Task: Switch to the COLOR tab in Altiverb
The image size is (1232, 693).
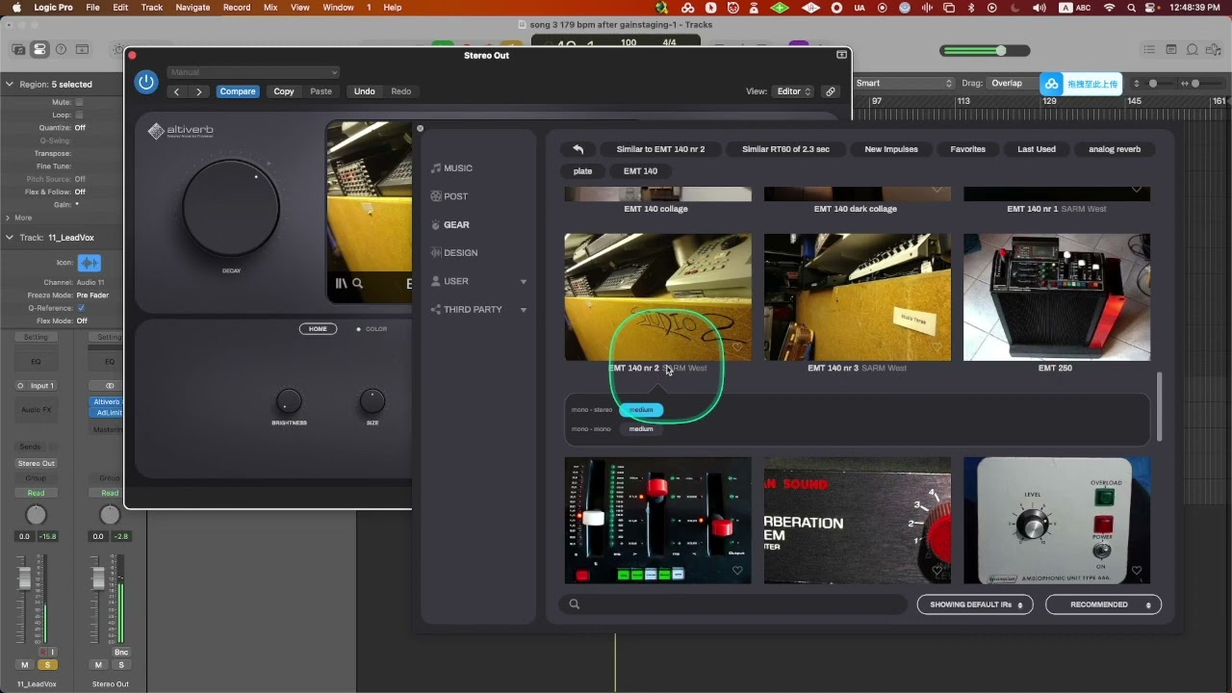Action: (x=372, y=329)
